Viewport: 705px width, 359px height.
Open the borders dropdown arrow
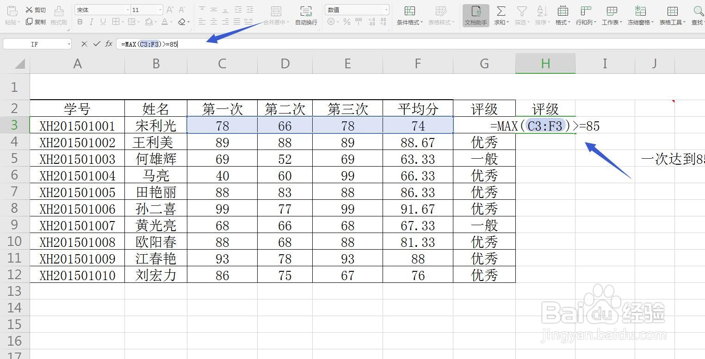pos(122,22)
